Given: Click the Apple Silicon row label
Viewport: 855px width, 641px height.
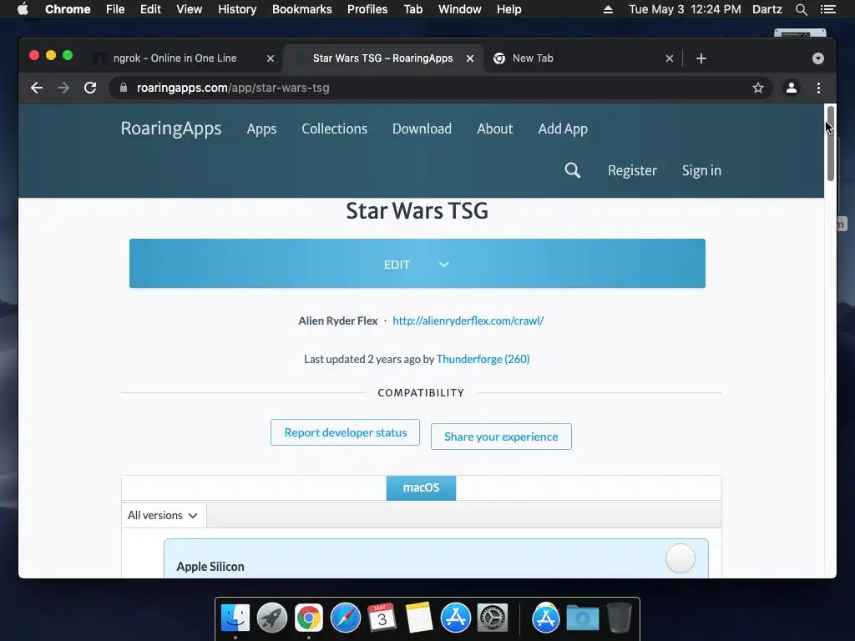Looking at the screenshot, I should [x=210, y=567].
